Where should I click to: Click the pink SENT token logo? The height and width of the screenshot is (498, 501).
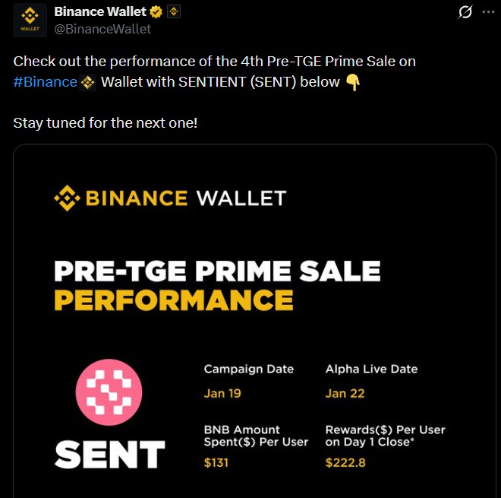[x=109, y=392]
